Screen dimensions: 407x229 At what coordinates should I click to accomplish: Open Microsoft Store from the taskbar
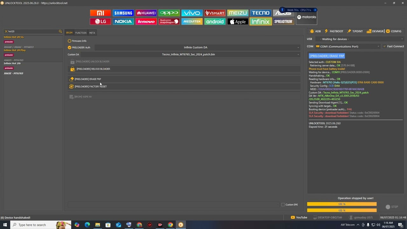[108, 225]
